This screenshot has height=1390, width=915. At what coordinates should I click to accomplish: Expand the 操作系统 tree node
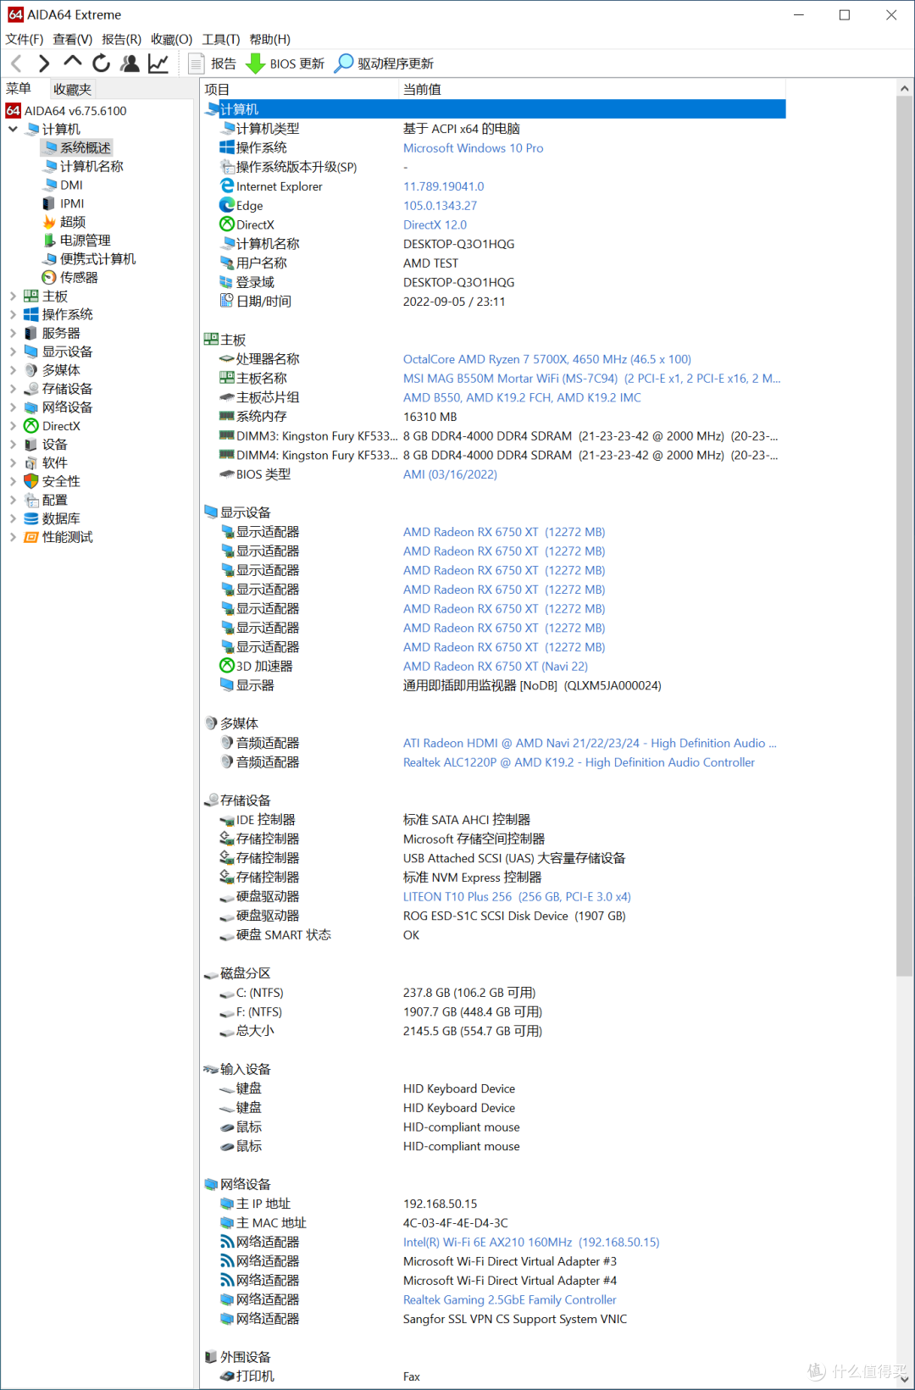coord(13,314)
